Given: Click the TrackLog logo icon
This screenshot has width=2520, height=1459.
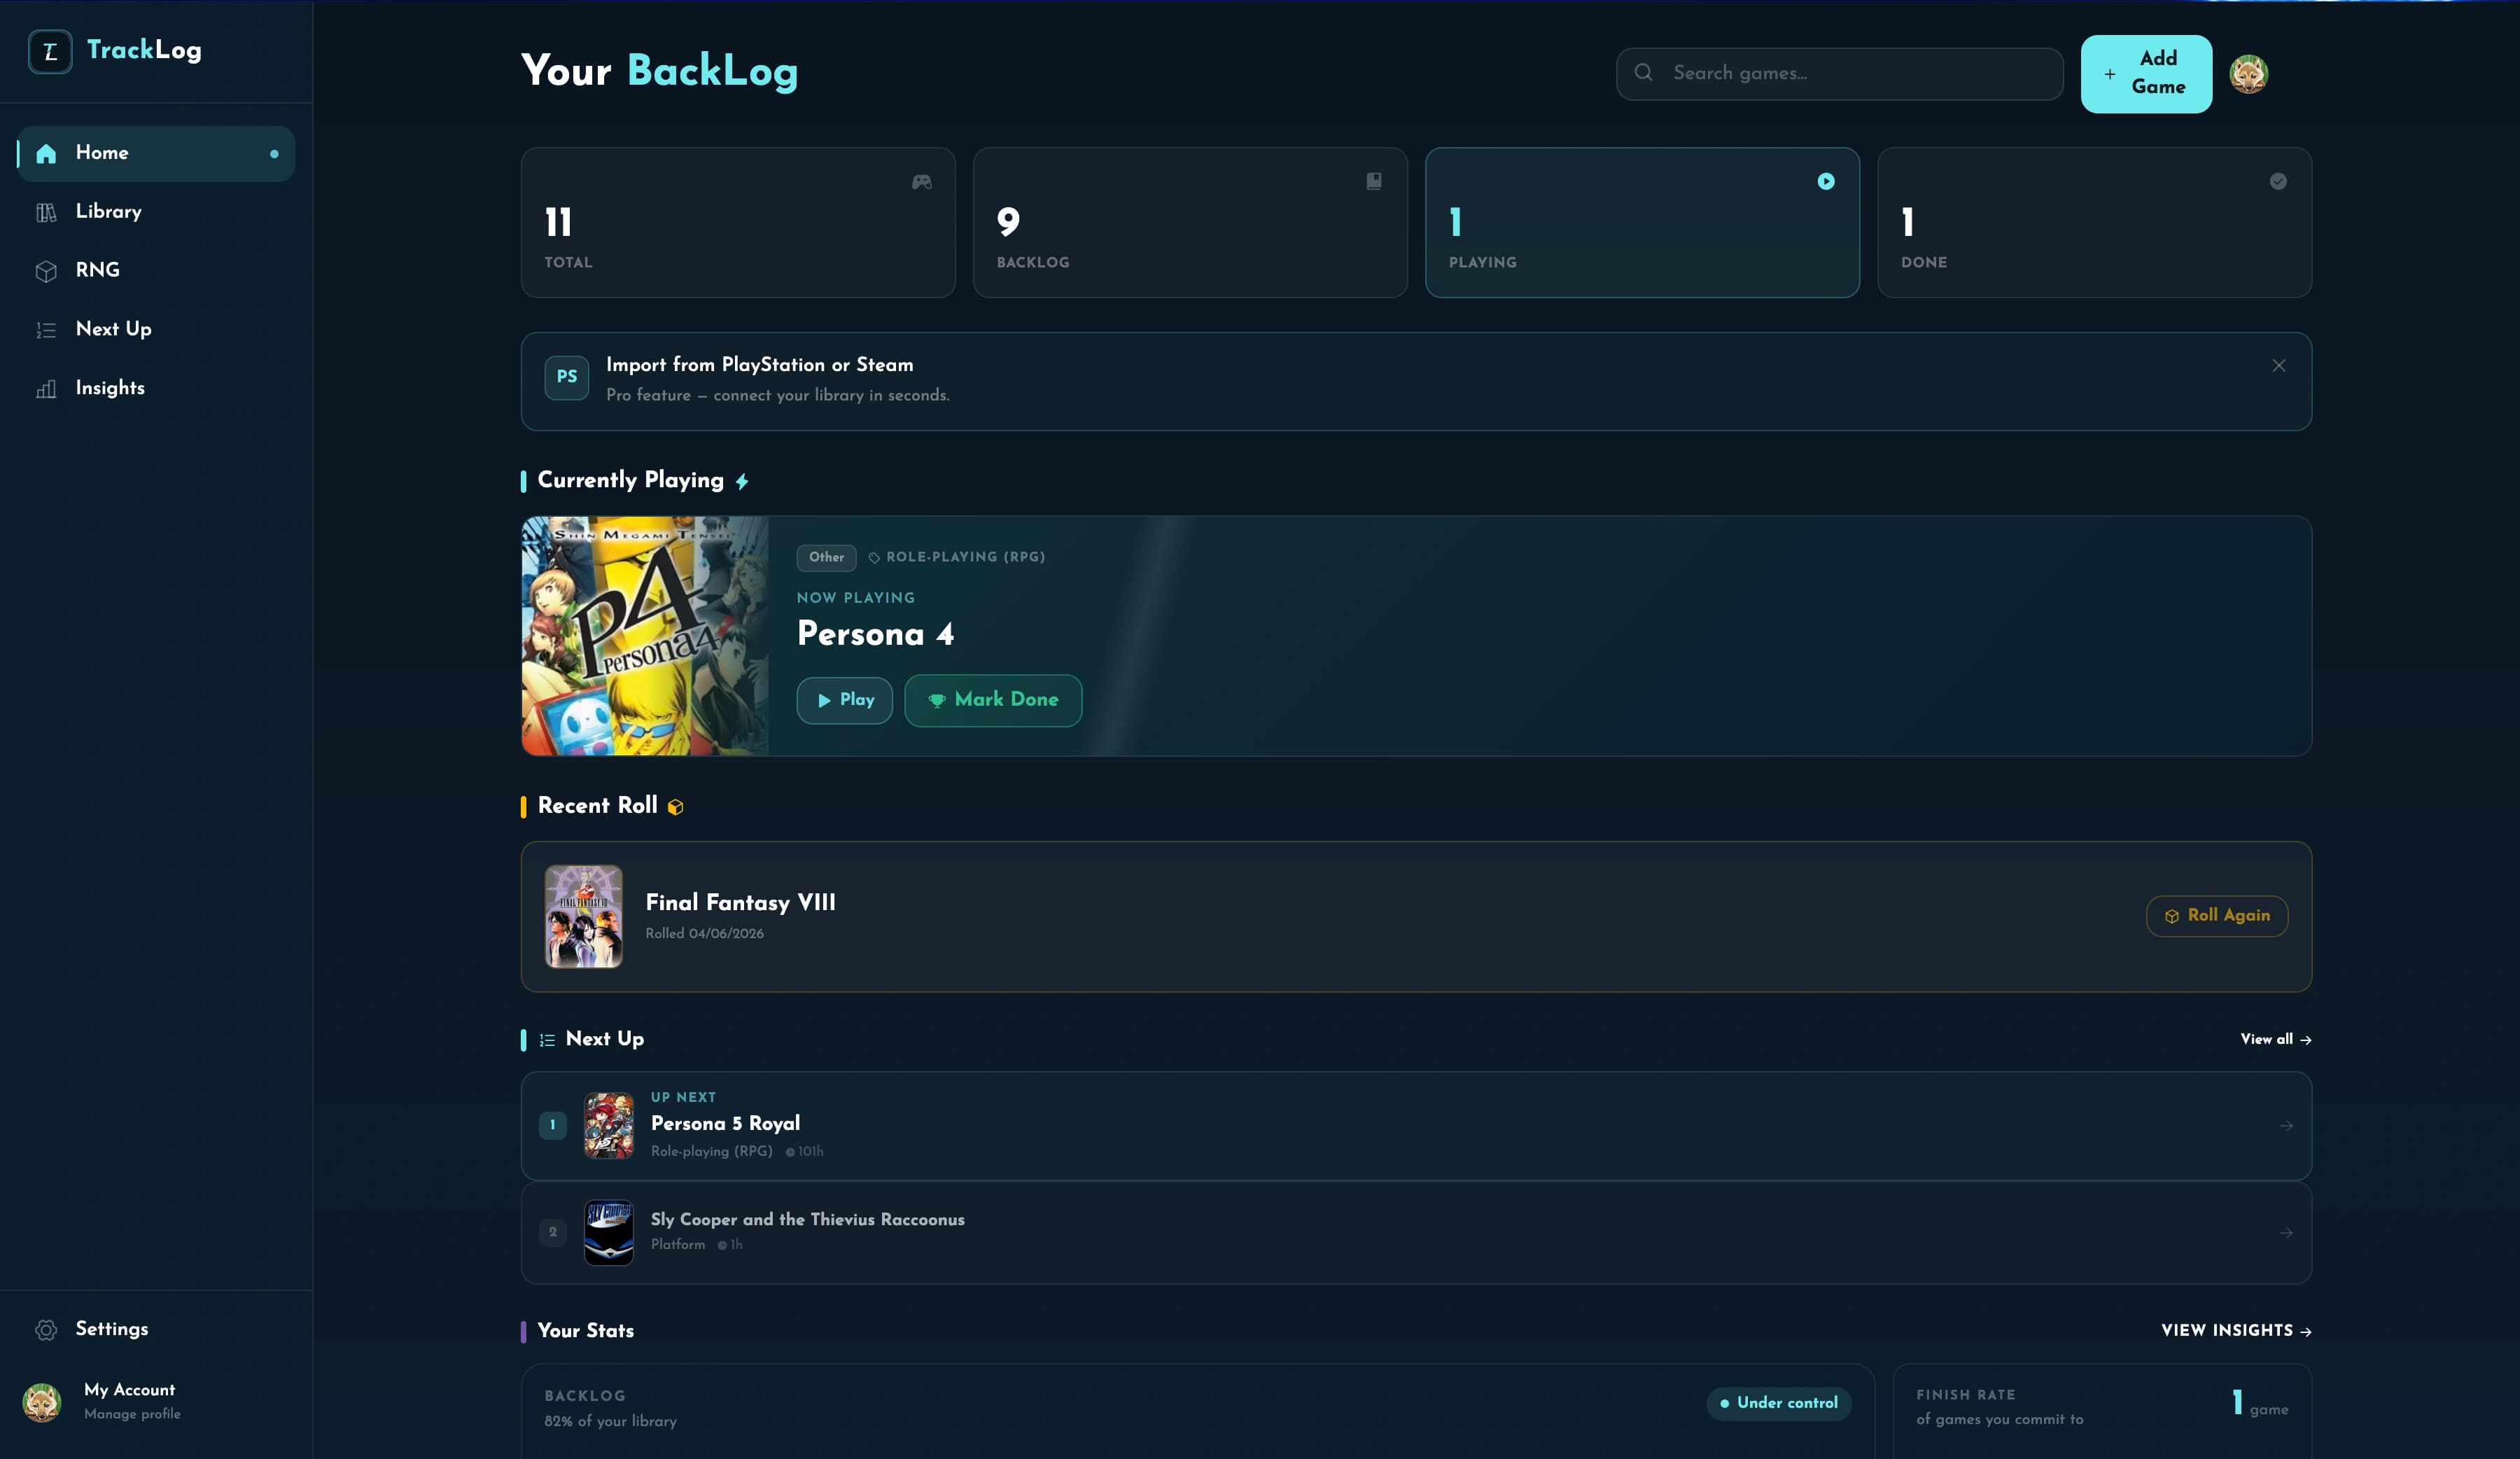Looking at the screenshot, I should [x=50, y=51].
